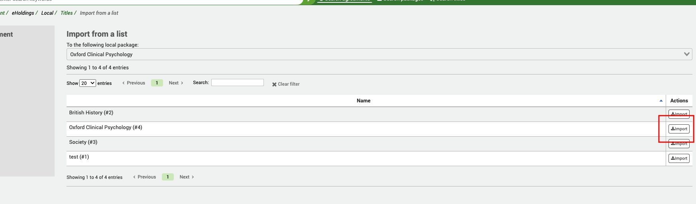Image resolution: width=696 pixels, height=204 pixels.
Task: Focus the table Search input field
Action: tap(237, 82)
